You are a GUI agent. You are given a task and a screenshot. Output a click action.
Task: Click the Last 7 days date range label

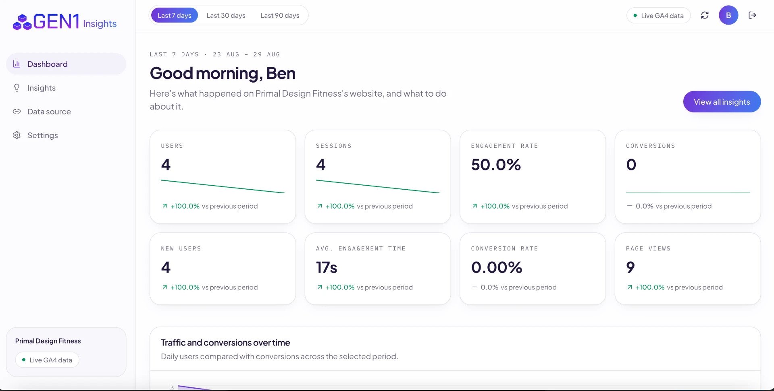[215, 54]
